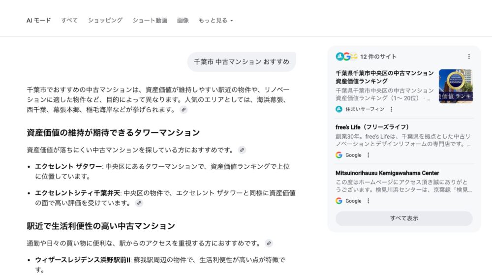Click the 12 件のサイト label
The width and height of the screenshot is (492, 275).
tap(378, 57)
